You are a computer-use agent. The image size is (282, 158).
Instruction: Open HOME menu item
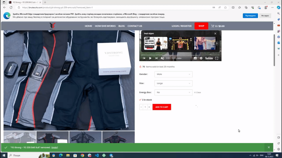(x=88, y=26)
